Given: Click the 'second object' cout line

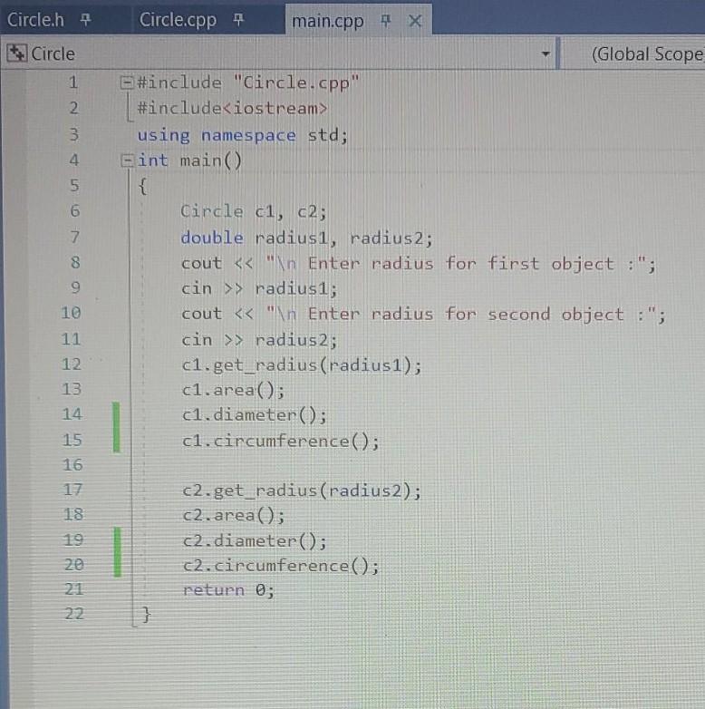Looking at the screenshot, I should click(423, 315).
